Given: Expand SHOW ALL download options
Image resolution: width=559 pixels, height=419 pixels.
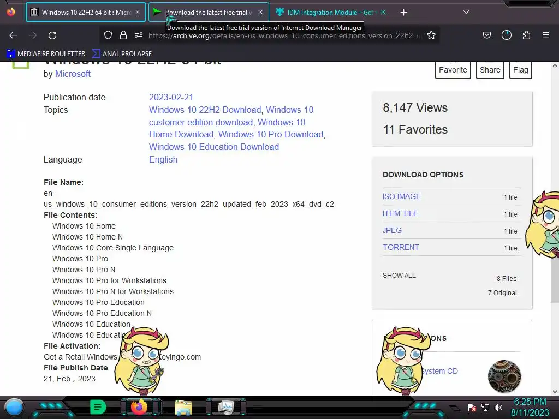Looking at the screenshot, I should [x=399, y=276].
